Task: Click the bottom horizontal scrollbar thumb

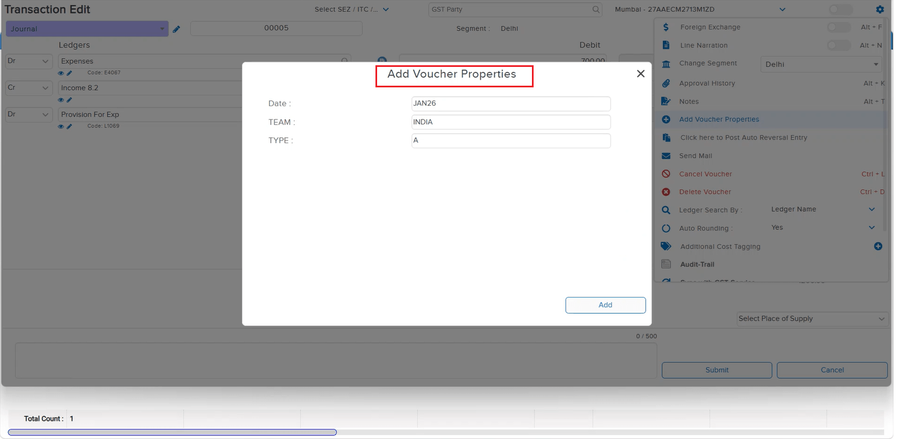Action: pyautogui.click(x=172, y=432)
